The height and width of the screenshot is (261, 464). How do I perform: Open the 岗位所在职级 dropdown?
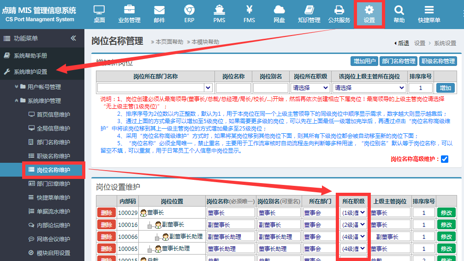[310, 88]
